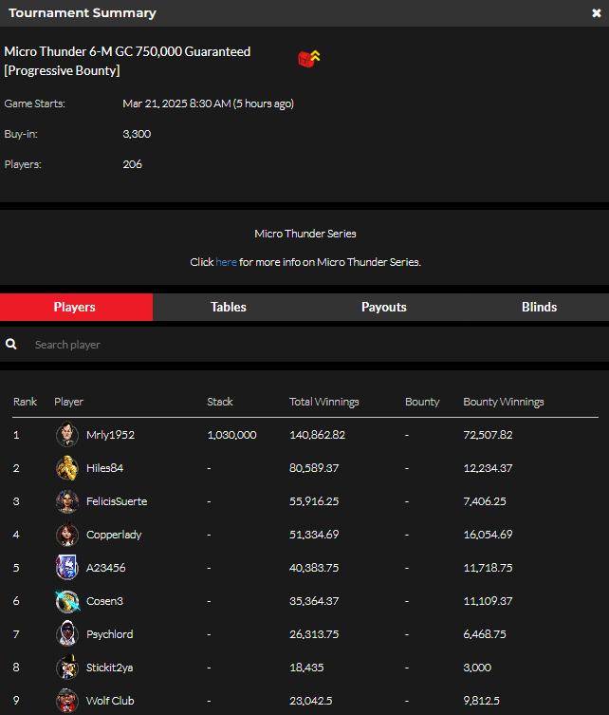Click the red bounty treasure chest icon
Screen dimensions: 609x715
click(x=309, y=59)
